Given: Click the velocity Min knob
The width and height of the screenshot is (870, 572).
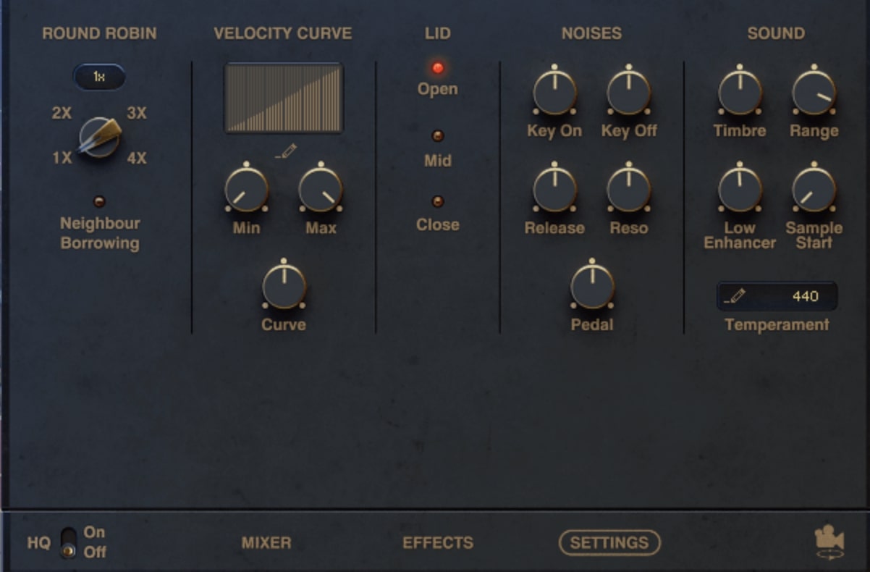Looking at the screenshot, I should [246, 190].
